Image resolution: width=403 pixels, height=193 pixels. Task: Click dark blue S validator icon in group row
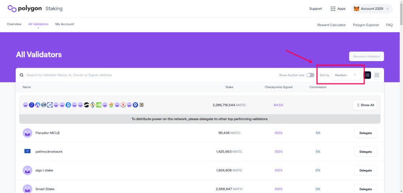click(31, 105)
